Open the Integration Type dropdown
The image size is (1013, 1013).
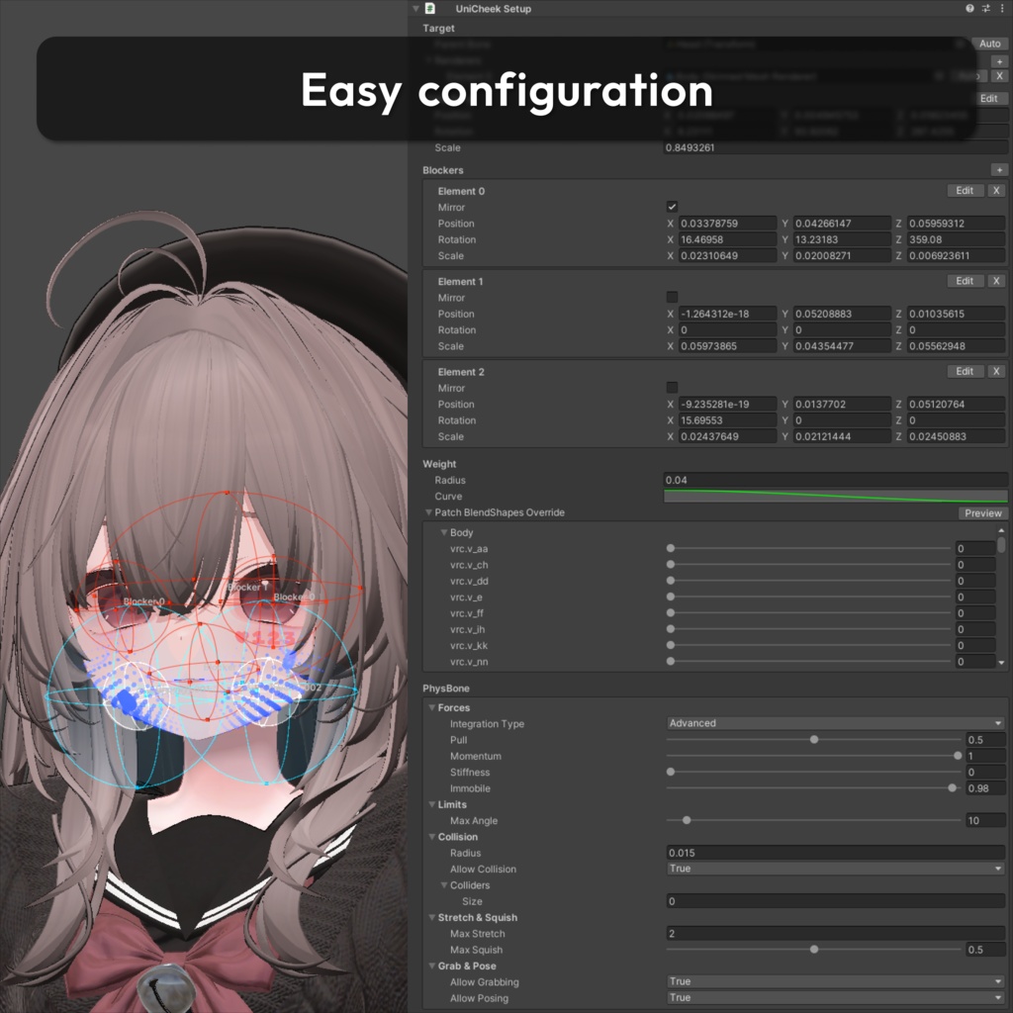click(835, 723)
